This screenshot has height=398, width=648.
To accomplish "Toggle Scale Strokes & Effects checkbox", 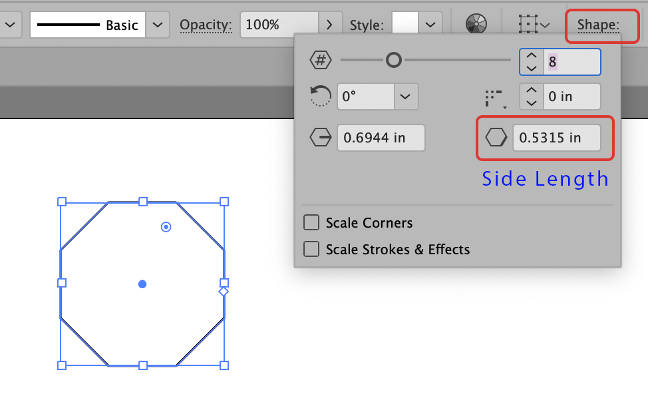I will 311,250.
